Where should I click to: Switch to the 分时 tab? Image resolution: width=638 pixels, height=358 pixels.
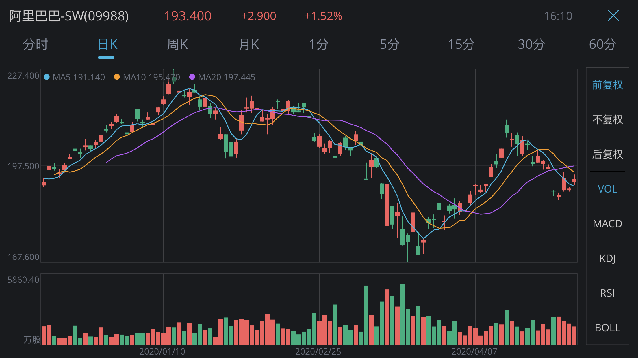(36, 45)
